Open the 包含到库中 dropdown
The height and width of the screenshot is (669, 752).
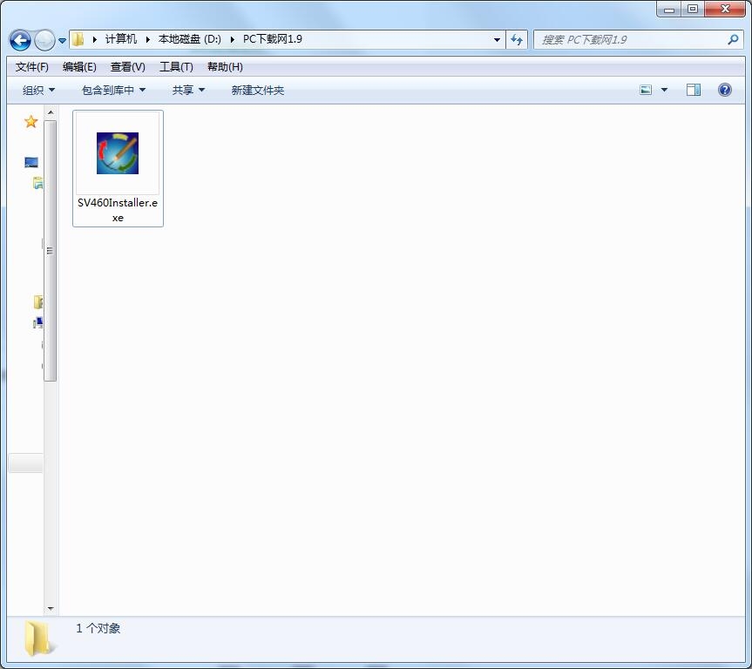coord(113,91)
